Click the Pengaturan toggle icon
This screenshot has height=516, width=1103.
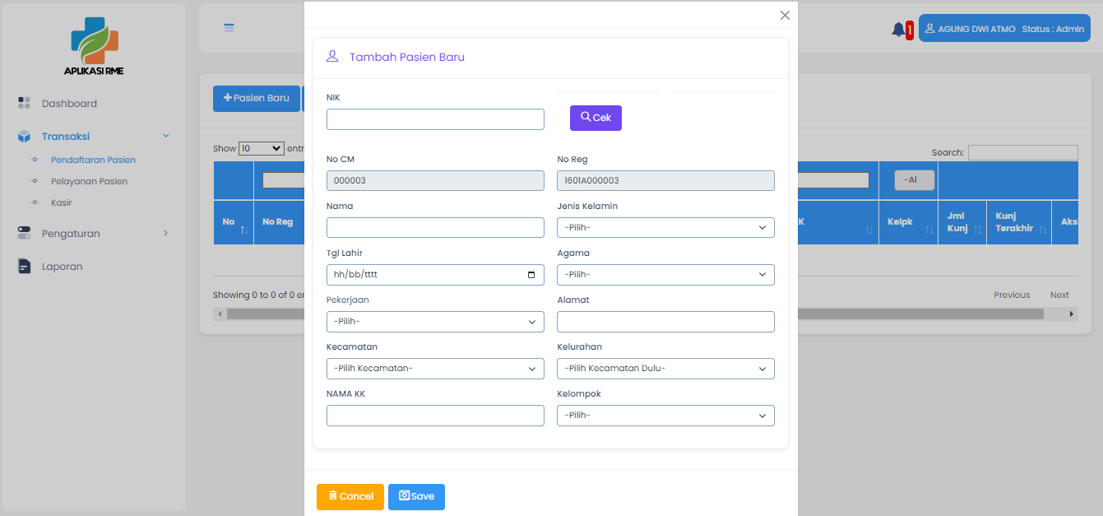24,234
